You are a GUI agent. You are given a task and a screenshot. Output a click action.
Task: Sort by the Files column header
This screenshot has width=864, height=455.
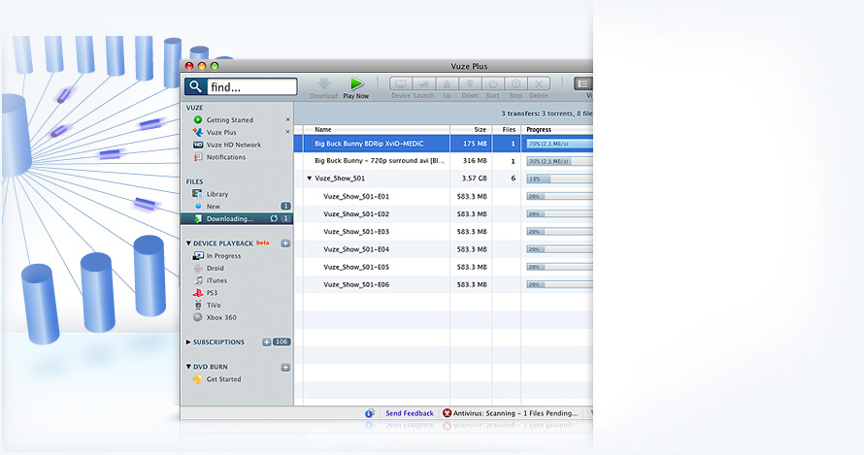pos(507,129)
